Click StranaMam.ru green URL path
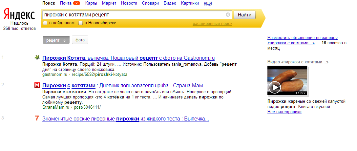The height and width of the screenshot is (151, 357). tap(72, 107)
